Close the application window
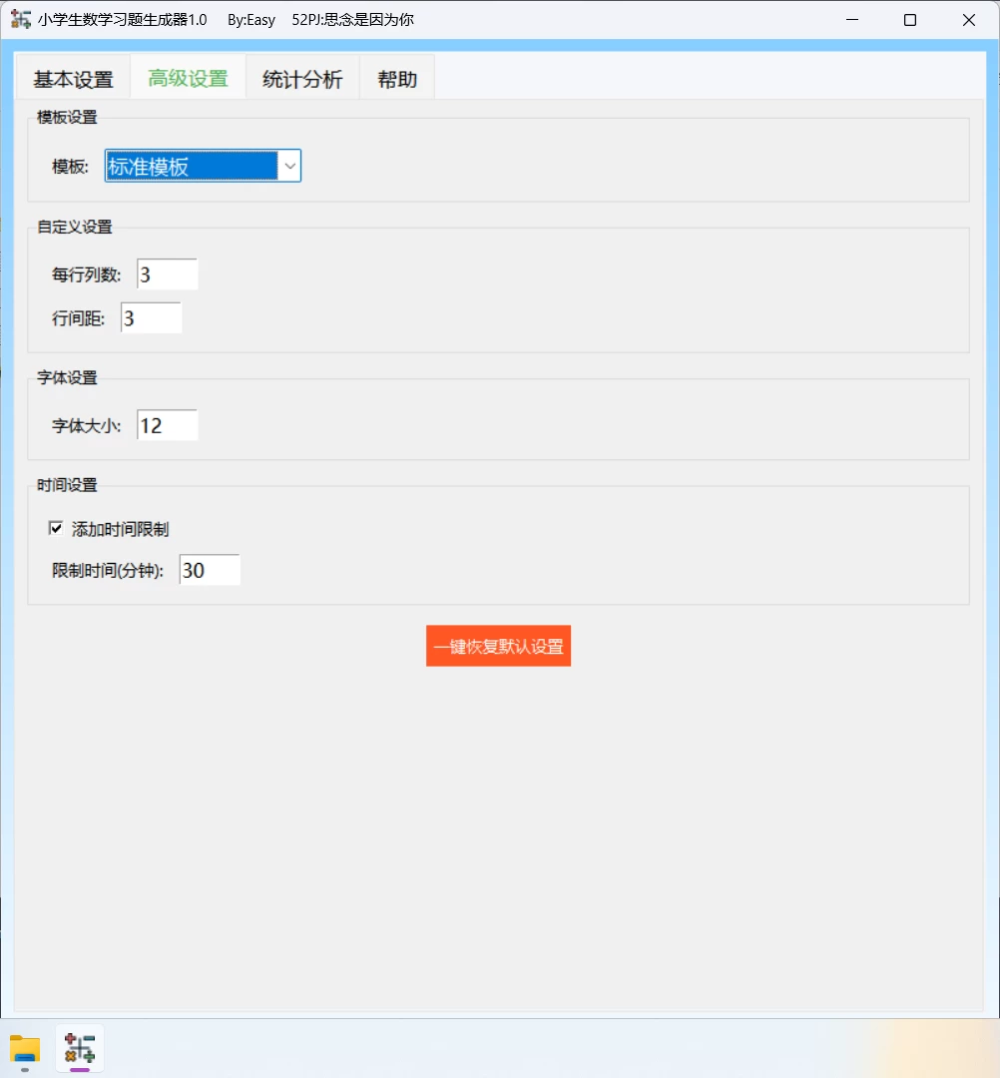The height and width of the screenshot is (1078, 1000). coord(968,20)
